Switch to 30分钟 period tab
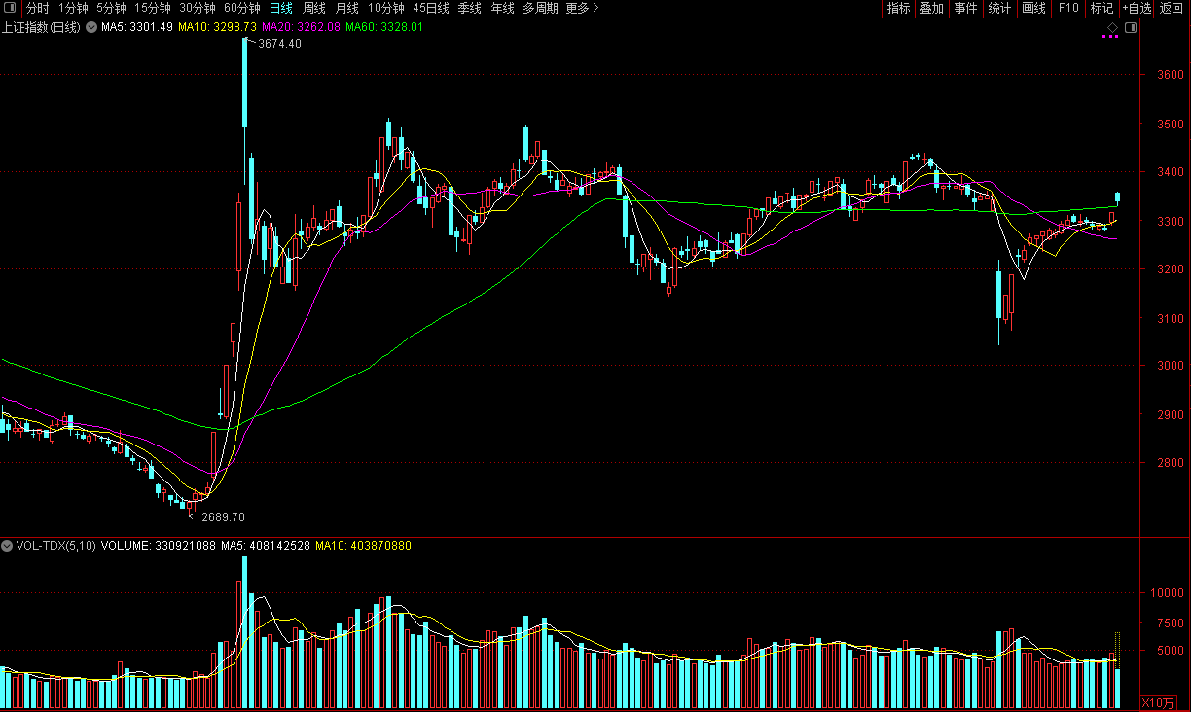 coord(198,8)
